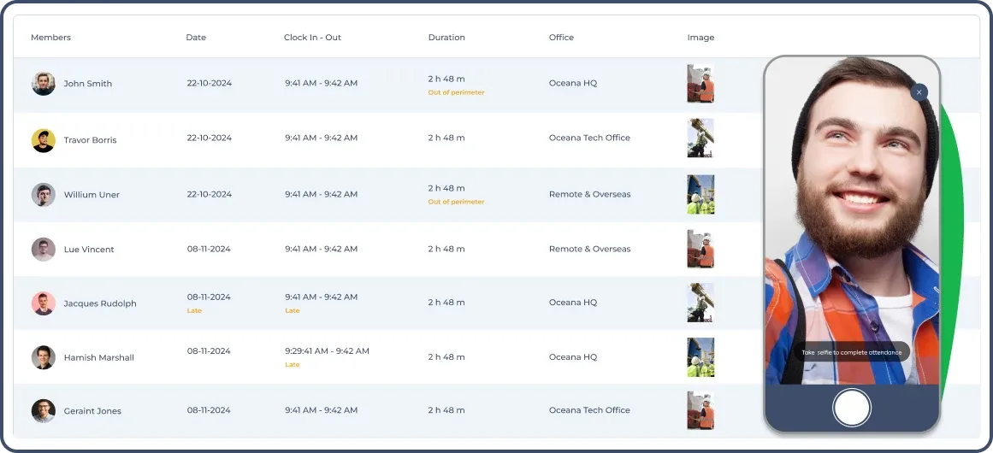Select Lue Vincent's profile avatar
The height and width of the screenshot is (453, 993).
click(x=44, y=250)
